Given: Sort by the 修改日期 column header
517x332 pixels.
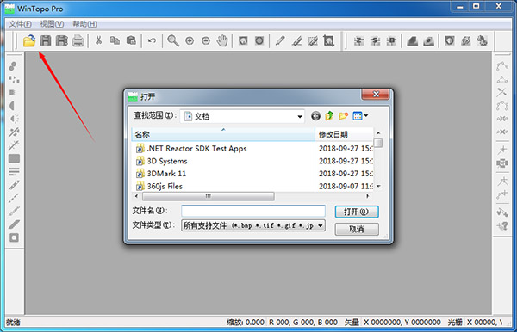Looking at the screenshot, I should click(344, 134).
